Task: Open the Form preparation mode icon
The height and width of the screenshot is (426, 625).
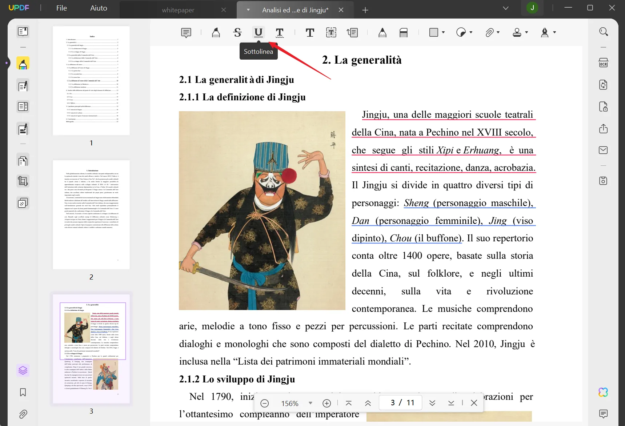Action: pos(23,106)
